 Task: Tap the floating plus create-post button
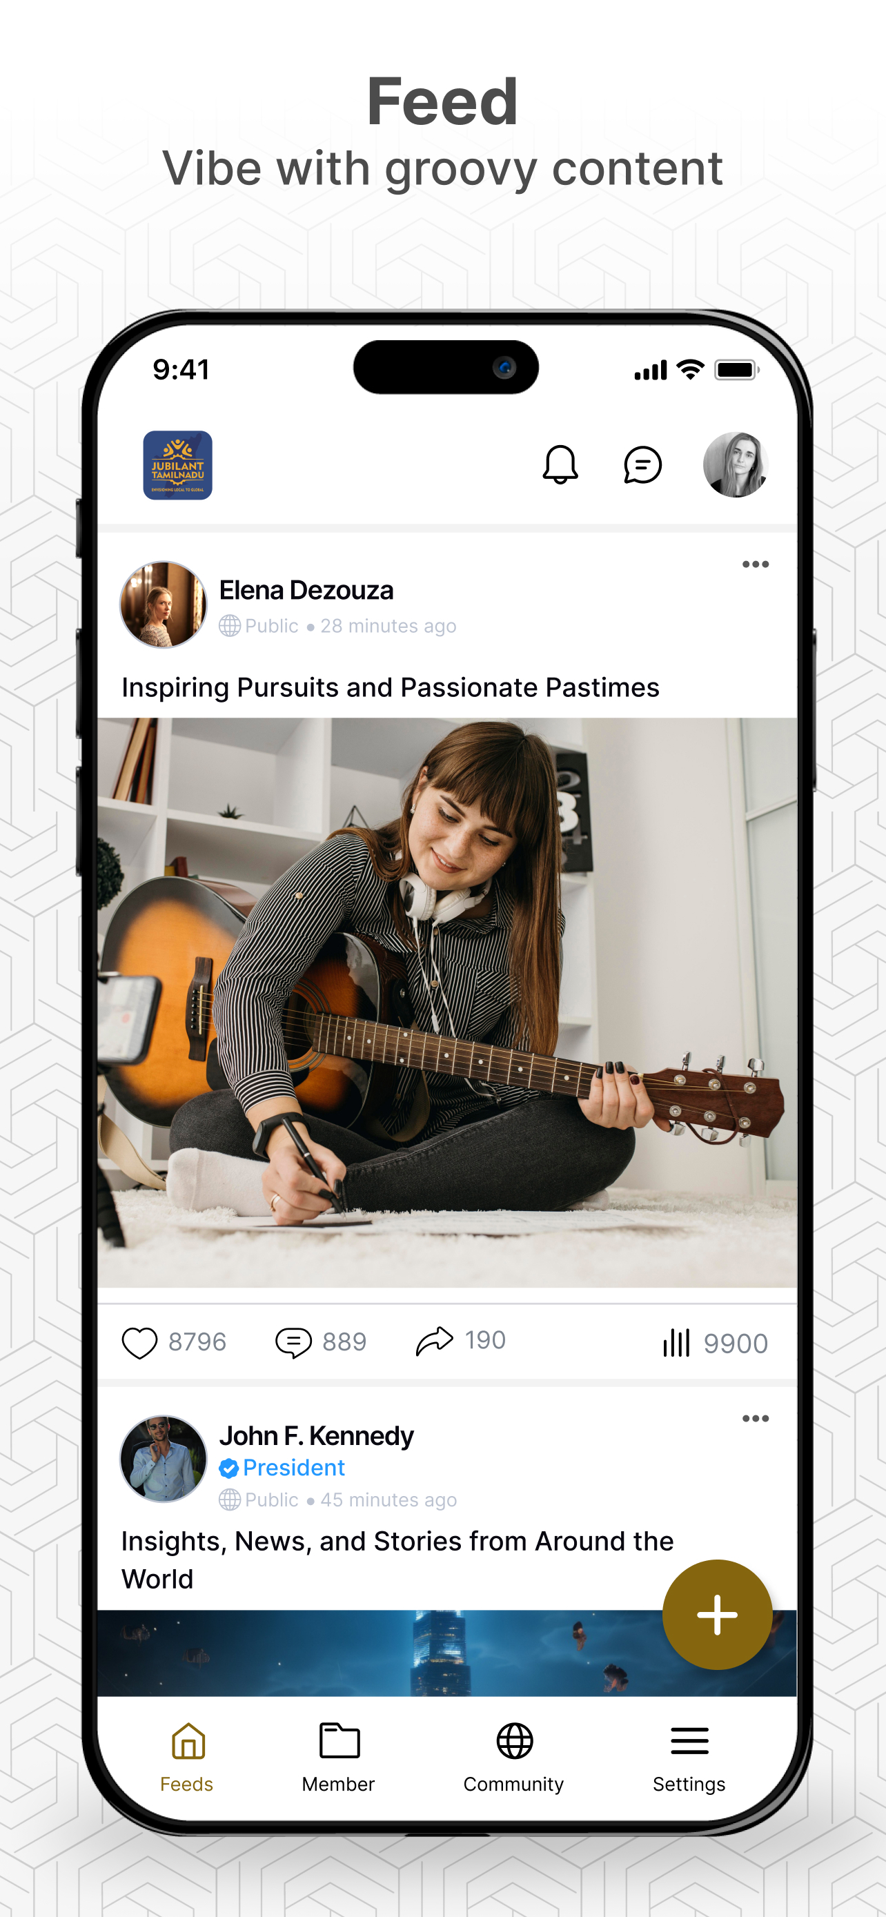point(717,1614)
